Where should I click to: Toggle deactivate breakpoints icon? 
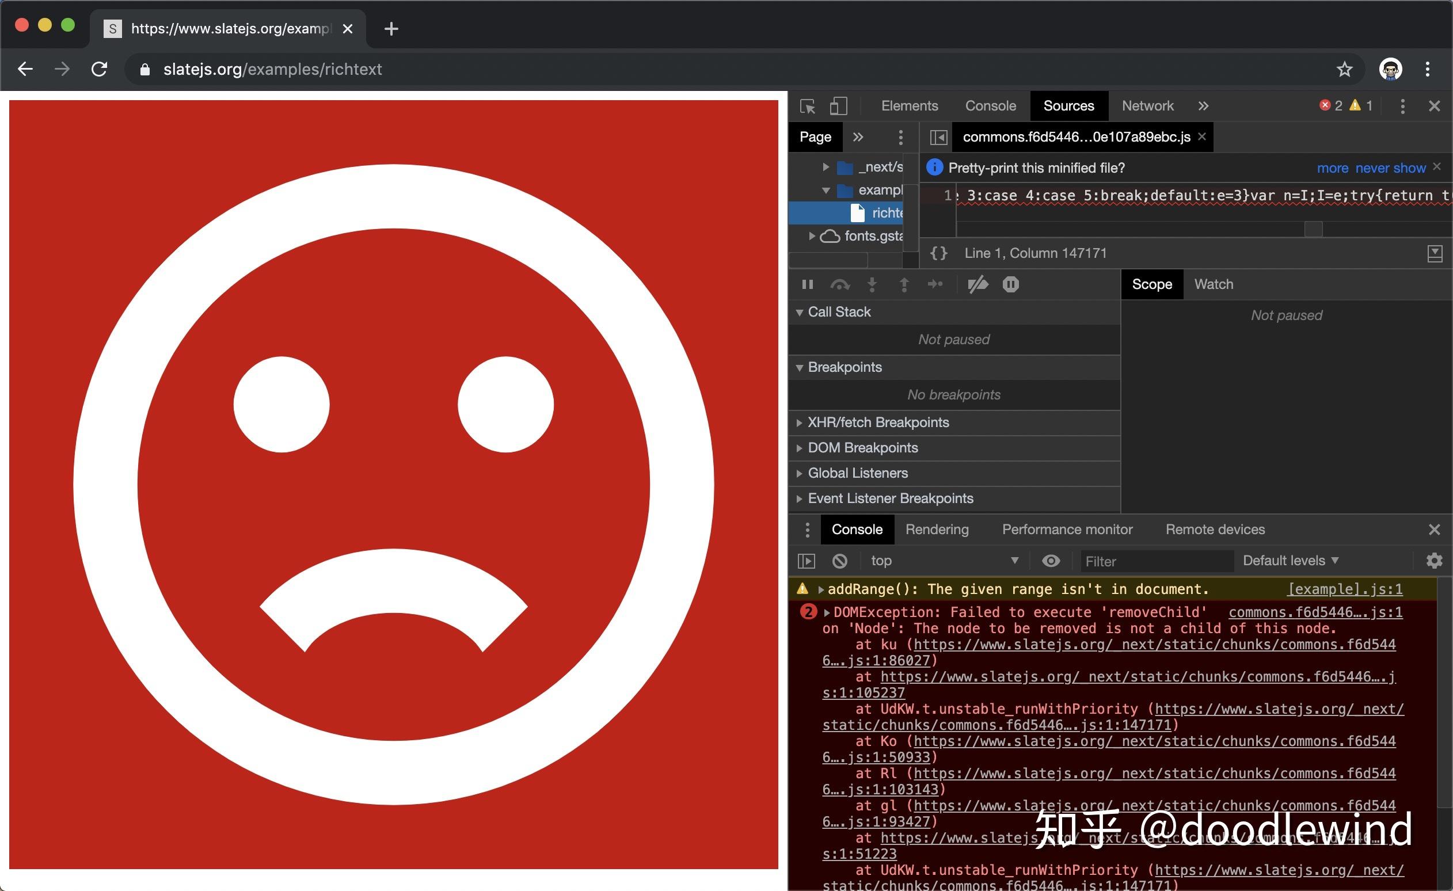[977, 284]
